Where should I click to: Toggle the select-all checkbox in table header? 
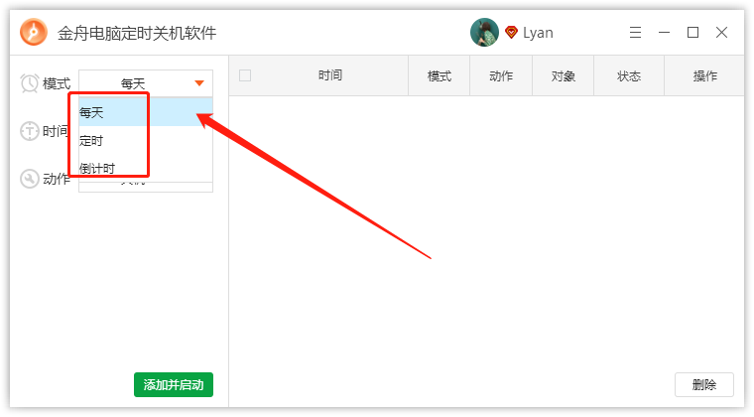point(245,75)
